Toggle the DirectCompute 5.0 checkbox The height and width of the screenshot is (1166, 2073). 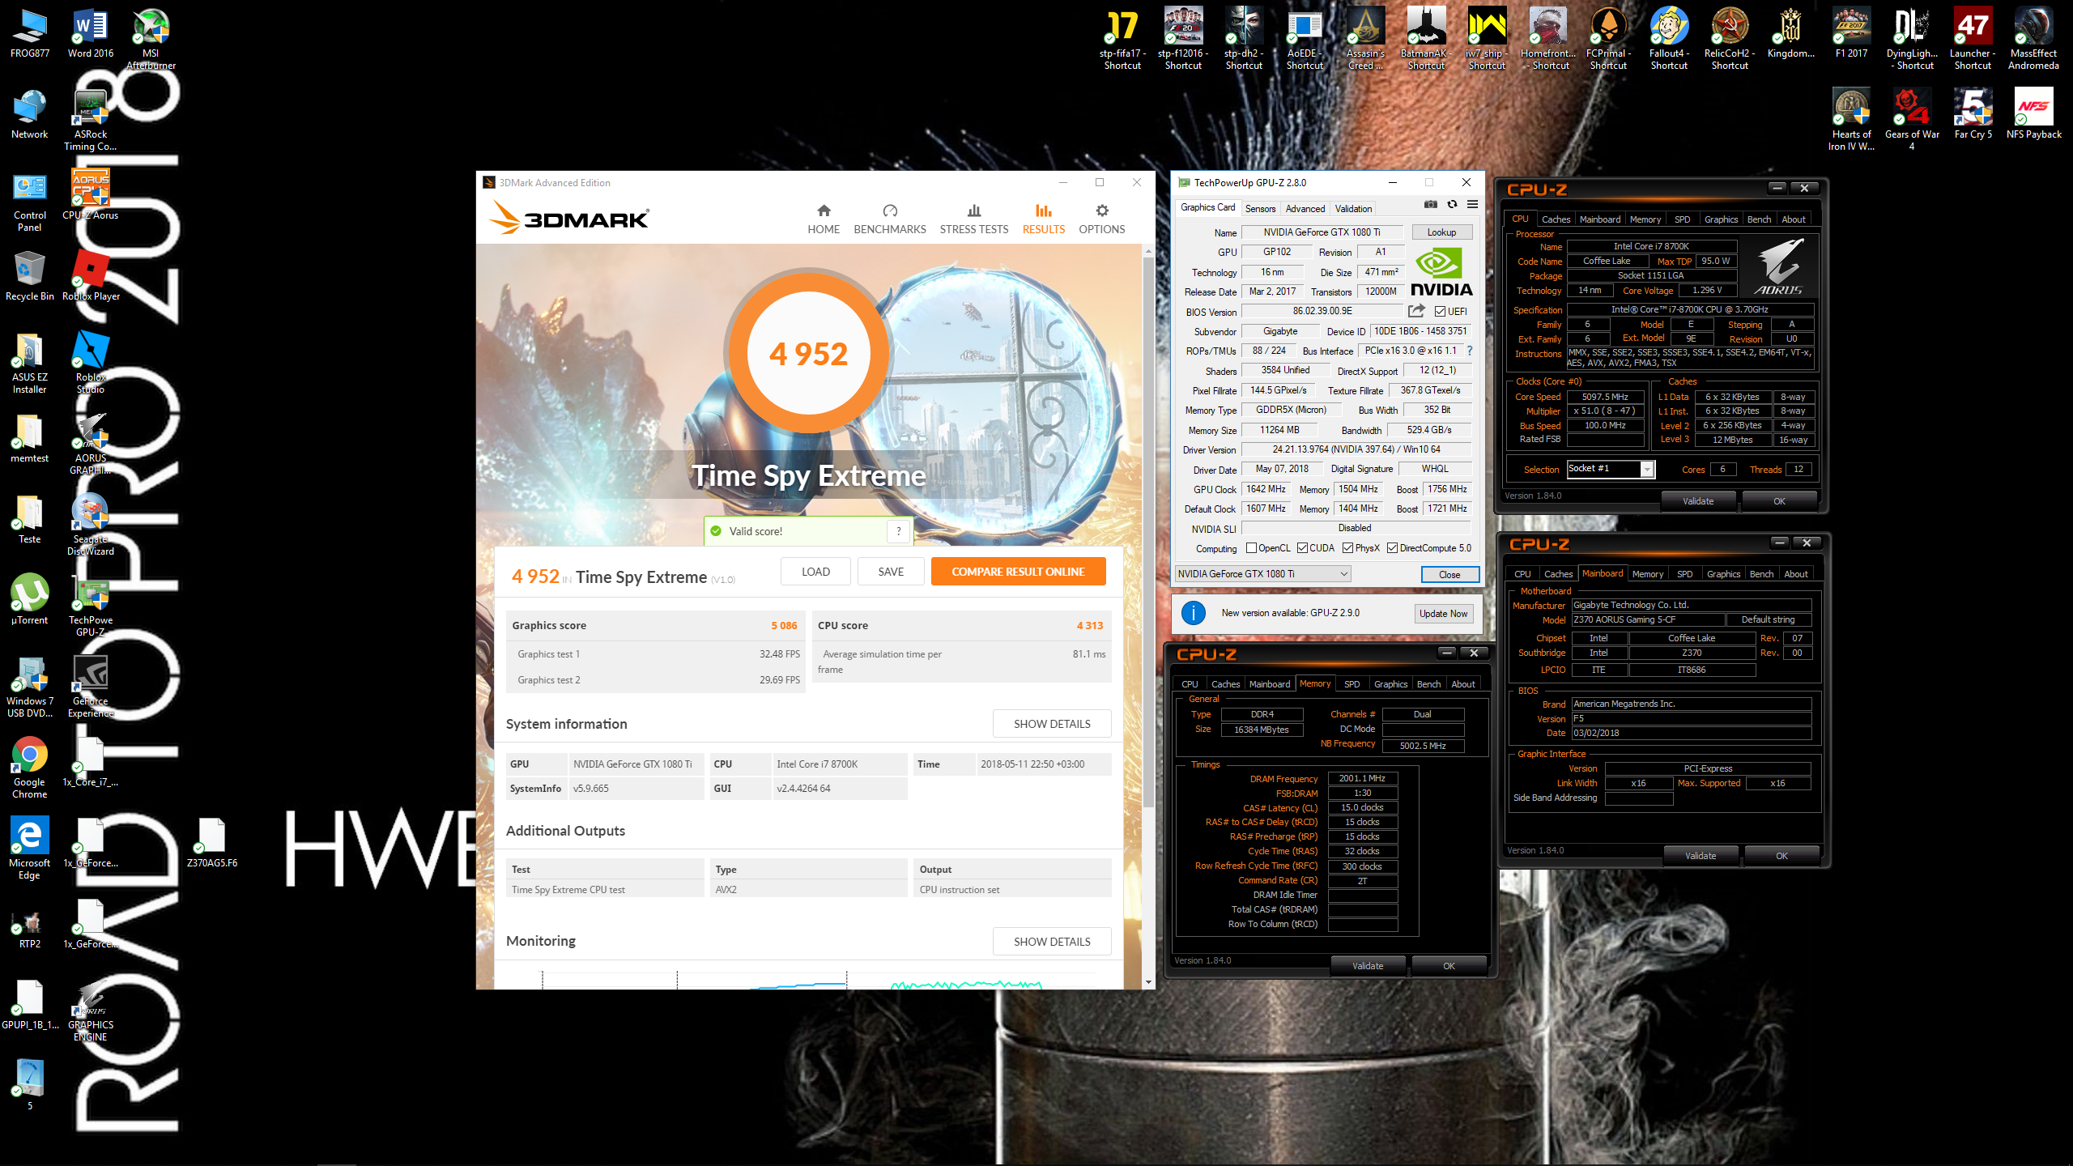click(x=1392, y=548)
